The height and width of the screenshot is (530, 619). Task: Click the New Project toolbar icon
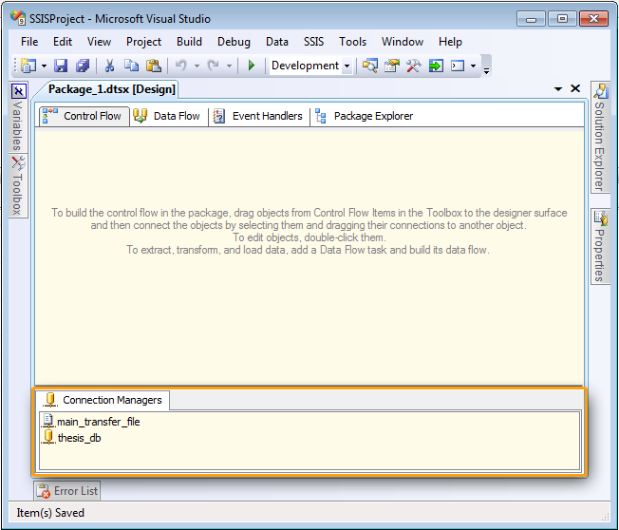coord(28,66)
